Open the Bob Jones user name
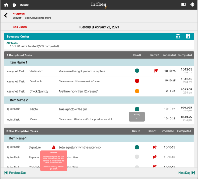 coord(20,27)
